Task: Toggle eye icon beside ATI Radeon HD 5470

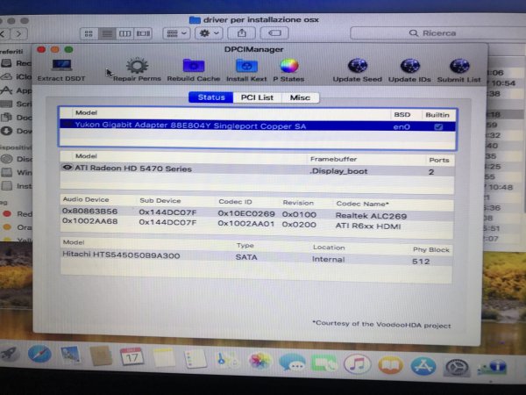Action: coord(68,168)
